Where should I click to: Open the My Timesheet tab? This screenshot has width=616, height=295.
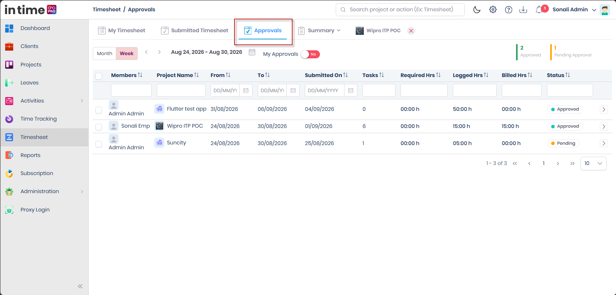tap(122, 31)
